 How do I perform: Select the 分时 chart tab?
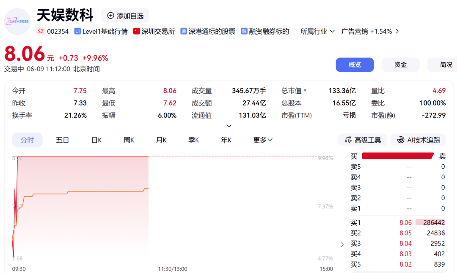28,140
